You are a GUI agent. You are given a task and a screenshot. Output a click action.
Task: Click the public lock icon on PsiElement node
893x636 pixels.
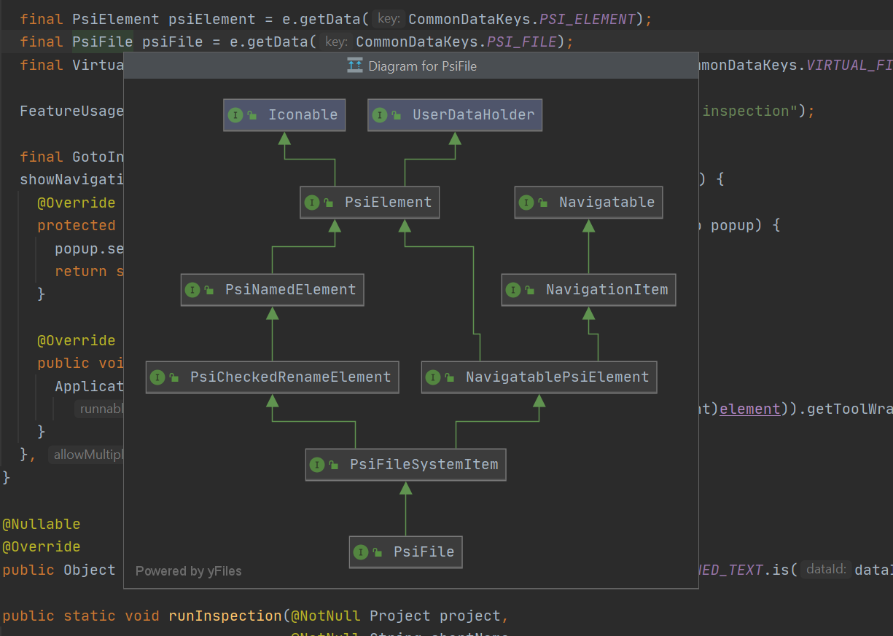pos(328,203)
